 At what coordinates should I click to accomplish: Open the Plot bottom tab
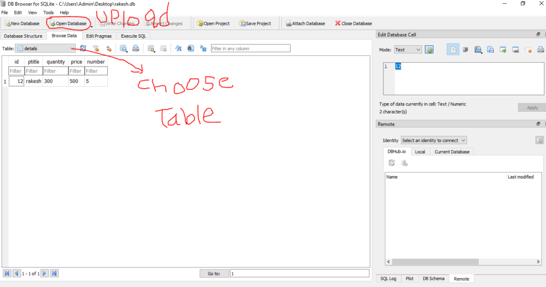point(409,278)
